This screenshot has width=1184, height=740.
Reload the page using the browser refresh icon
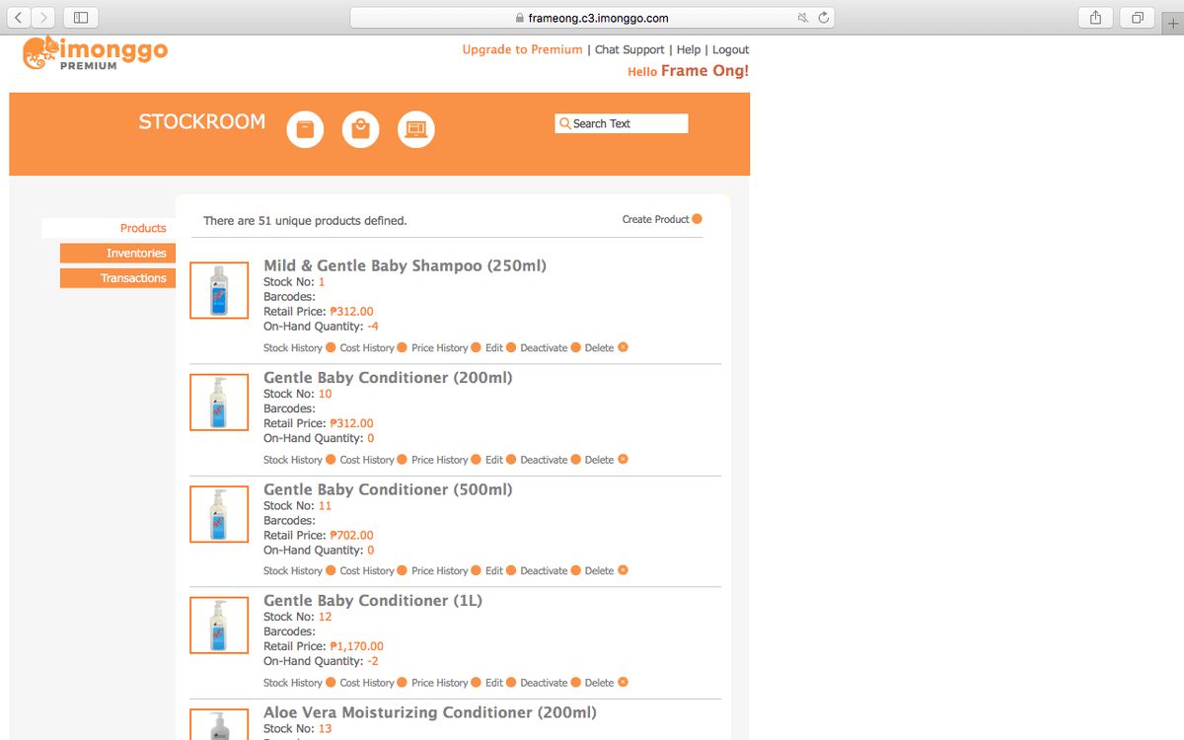click(x=822, y=17)
